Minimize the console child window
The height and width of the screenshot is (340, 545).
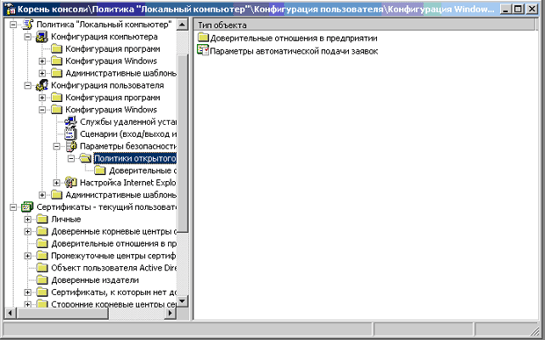[x=505, y=9]
